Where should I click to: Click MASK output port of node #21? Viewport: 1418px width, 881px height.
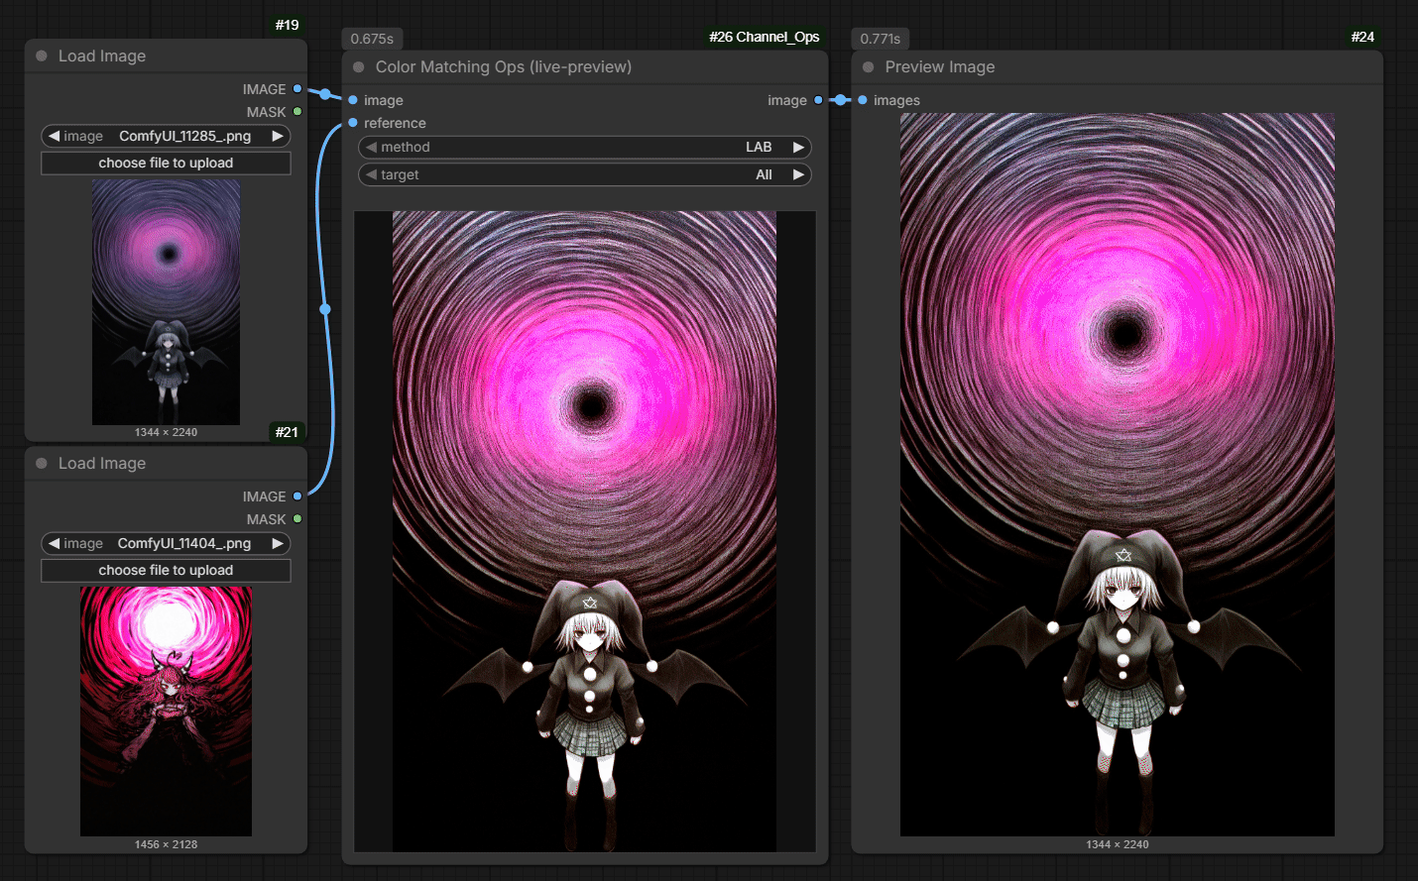(x=297, y=518)
